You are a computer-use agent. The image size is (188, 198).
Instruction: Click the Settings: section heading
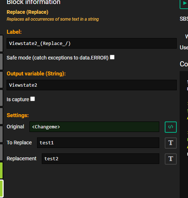tap(17, 115)
